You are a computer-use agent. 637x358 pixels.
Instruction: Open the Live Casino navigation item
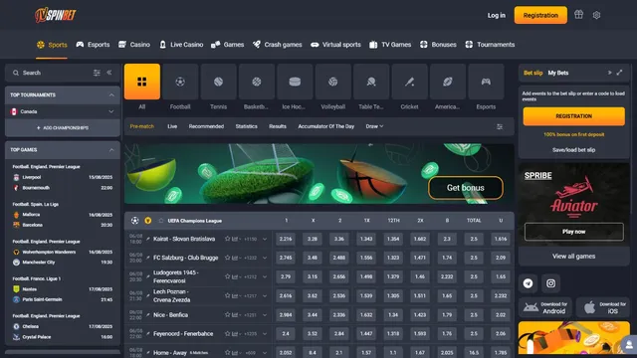(x=181, y=45)
